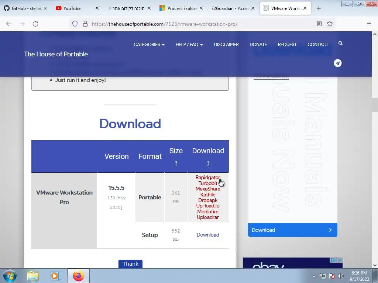The width and height of the screenshot is (378, 283).
Task: Click the Show Desktop strip on taskbar
Action: coord(375,276)
